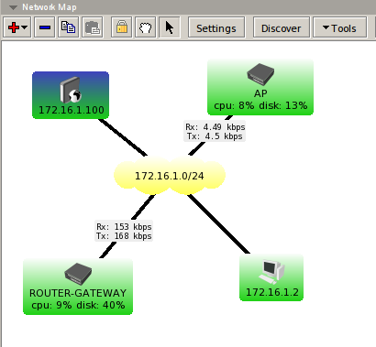Viewport: 376px width, 347px height.
Task: Open the Settings button
Action: pos(216,27)
